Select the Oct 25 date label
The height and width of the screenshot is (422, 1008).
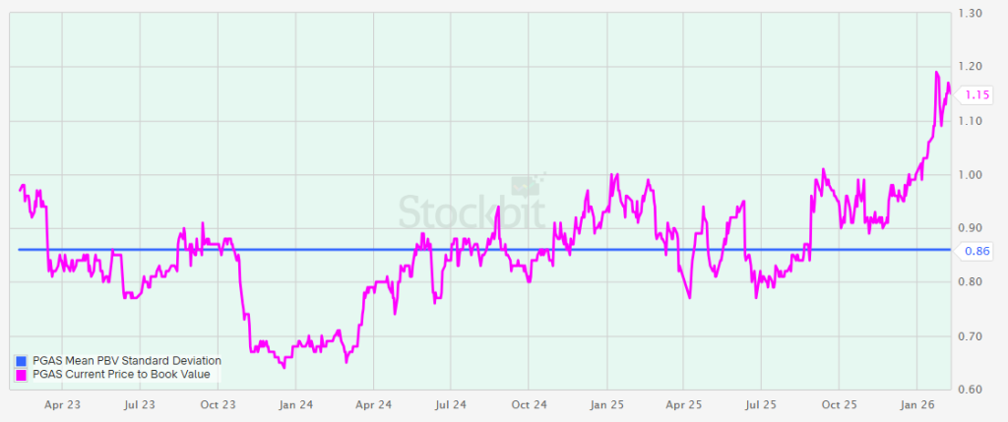(x=840, y=404)
